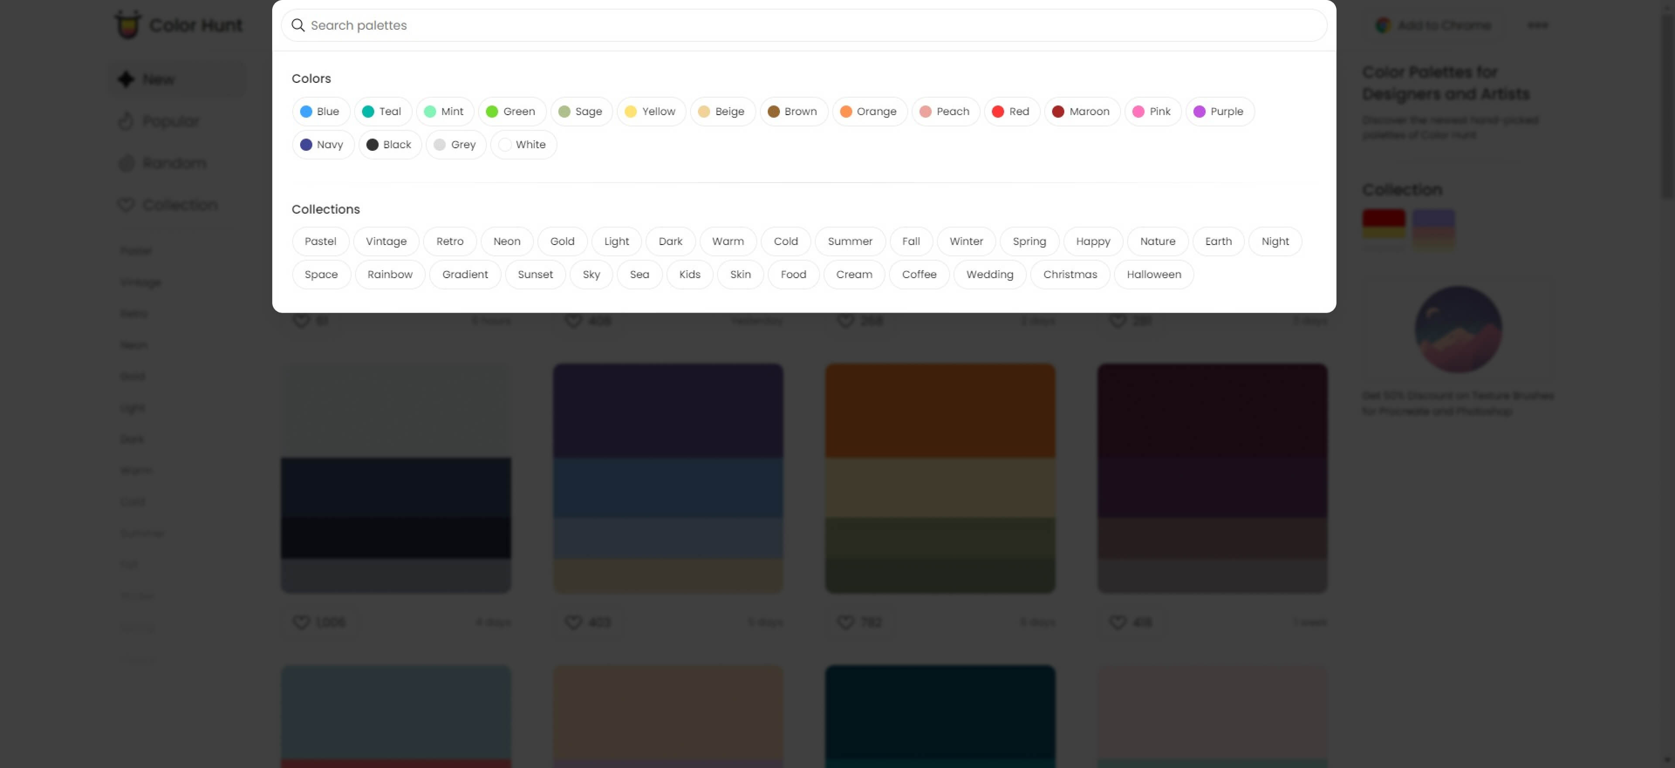The height and width of the screenshot is (768, 1675).
Task: Open Popular in the left sidebar
Action: (171, 122)
